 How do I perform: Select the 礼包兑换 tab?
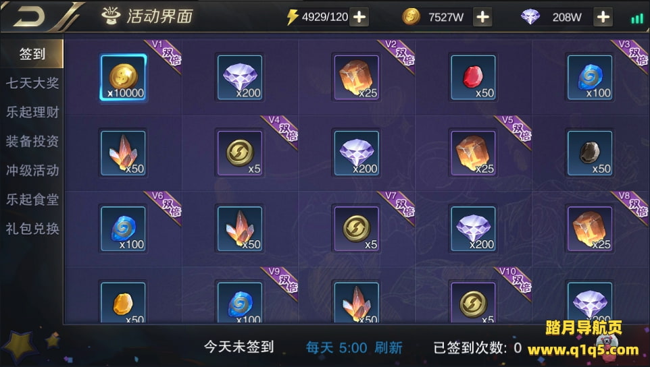(32, 229)
